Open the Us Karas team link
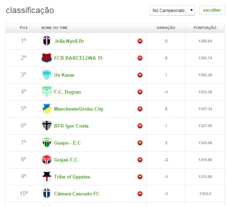Image resolution: width=228 pixels, height=206 pixels. 64,75
